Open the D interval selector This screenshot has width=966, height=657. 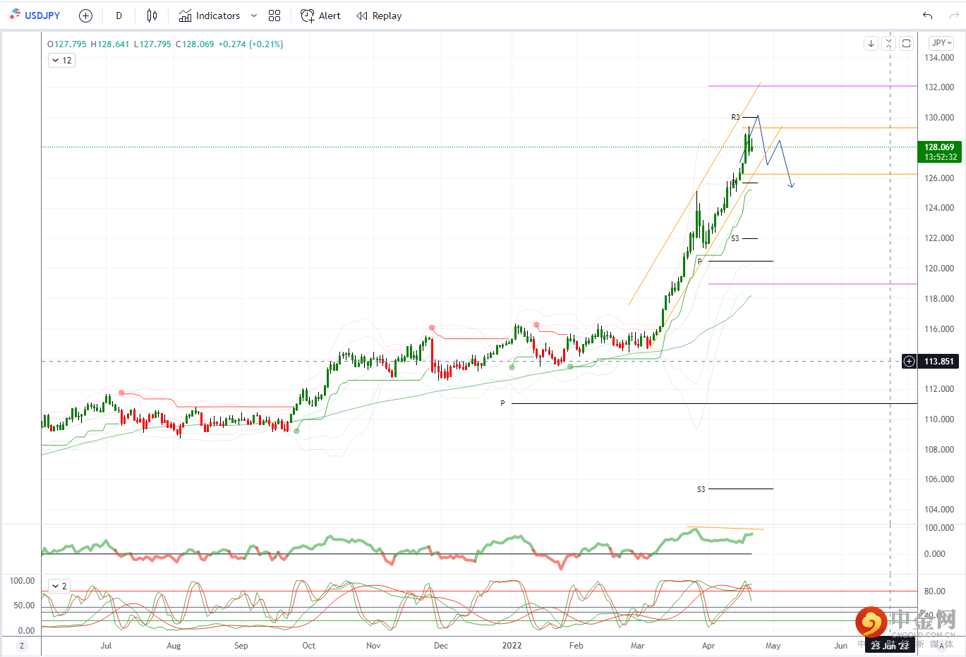click(119, 16)
